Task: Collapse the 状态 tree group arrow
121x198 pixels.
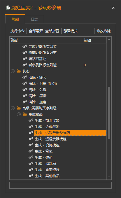Action: [13, 71]
